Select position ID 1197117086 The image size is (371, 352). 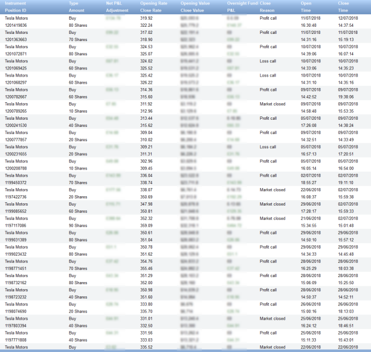(16, 225)
